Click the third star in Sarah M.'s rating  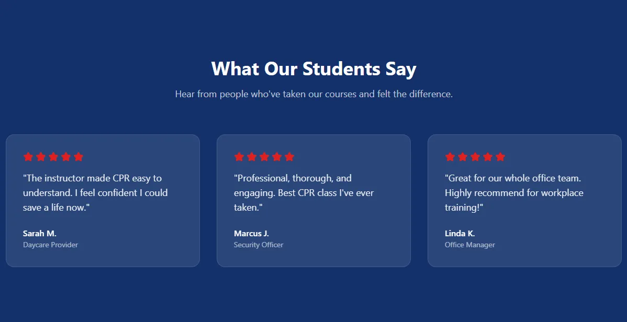coord(53,157)
